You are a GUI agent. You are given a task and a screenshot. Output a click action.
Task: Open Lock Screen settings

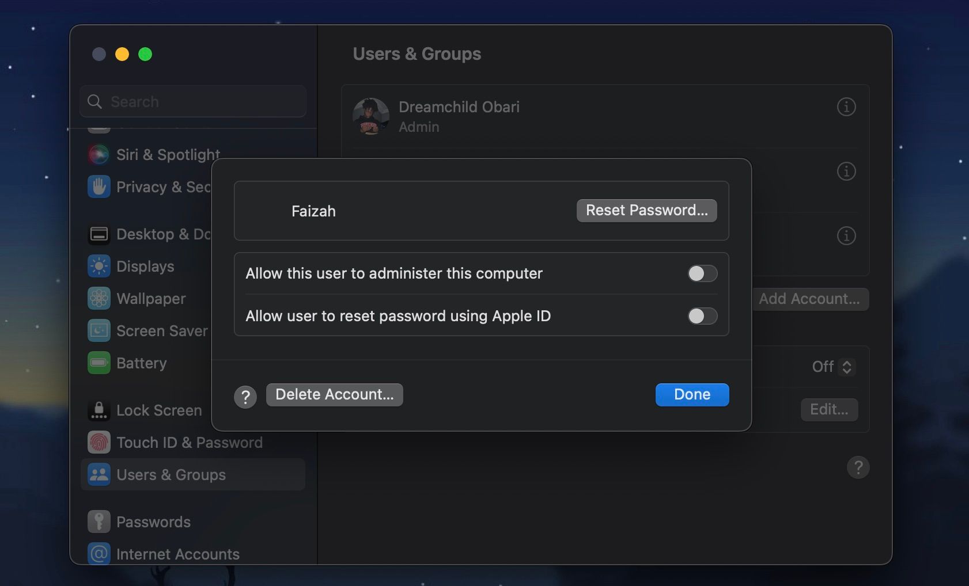pos(159,410)
